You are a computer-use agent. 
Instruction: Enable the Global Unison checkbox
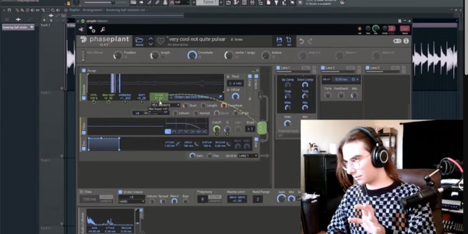point(120,192)
